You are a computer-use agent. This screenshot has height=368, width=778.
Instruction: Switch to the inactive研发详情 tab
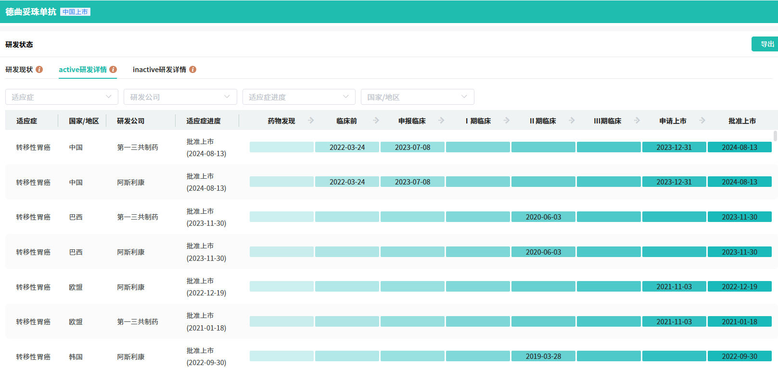tap(159, 70)
